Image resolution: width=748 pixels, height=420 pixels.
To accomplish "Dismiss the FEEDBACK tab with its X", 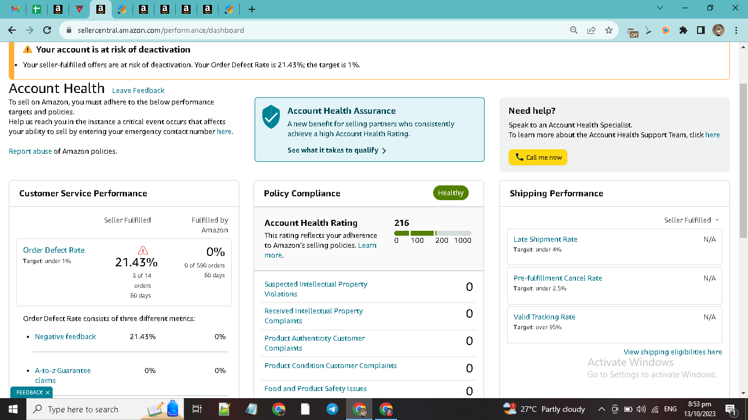I will click(48, 393).
